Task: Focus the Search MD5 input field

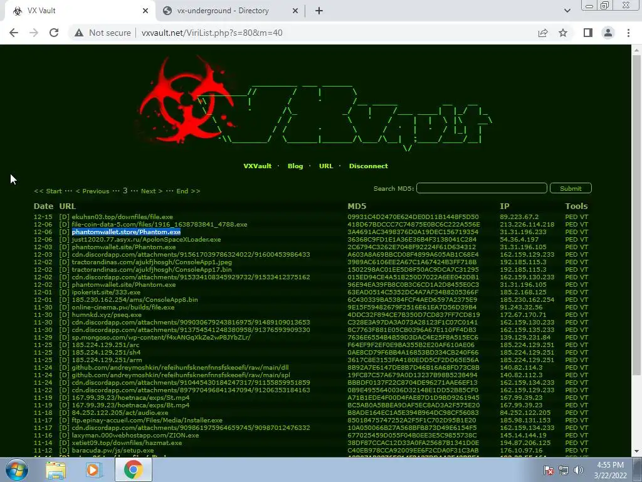Action: pyautogui.click(x=481, y=188)
